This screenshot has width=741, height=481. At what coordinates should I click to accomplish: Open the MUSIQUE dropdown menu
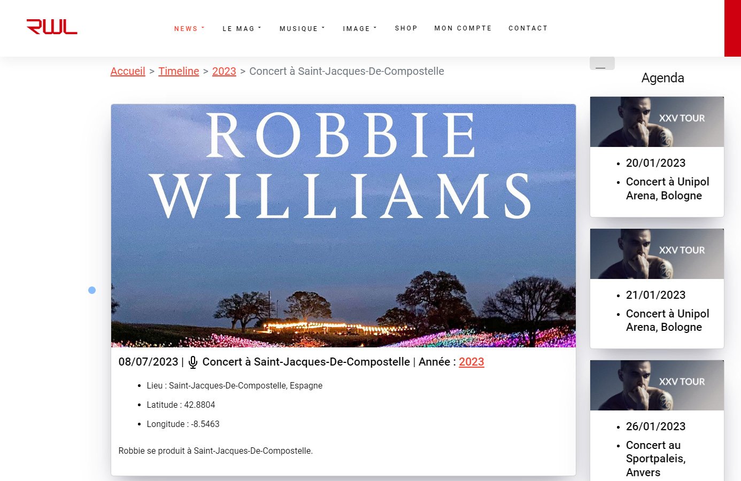point(302,29)
